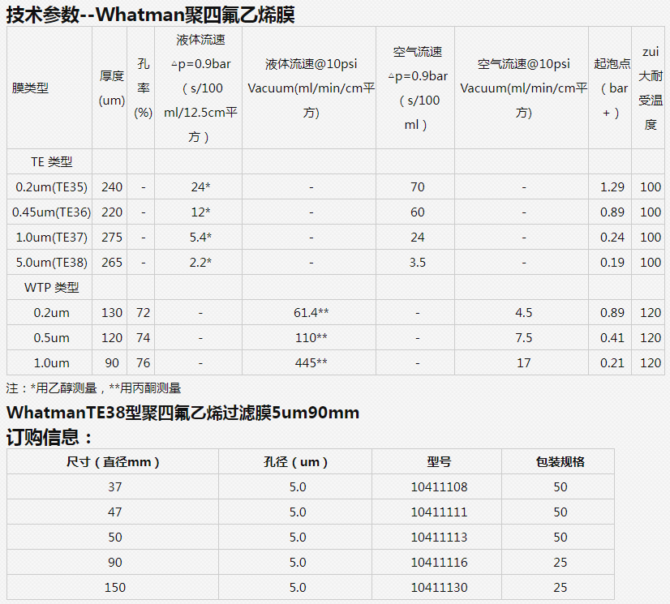Click the footnote "注：*用乙醇测量，**用丙酮测量"
The height and width of the screenshot is (604, 670).
click(x=93, y=388)
